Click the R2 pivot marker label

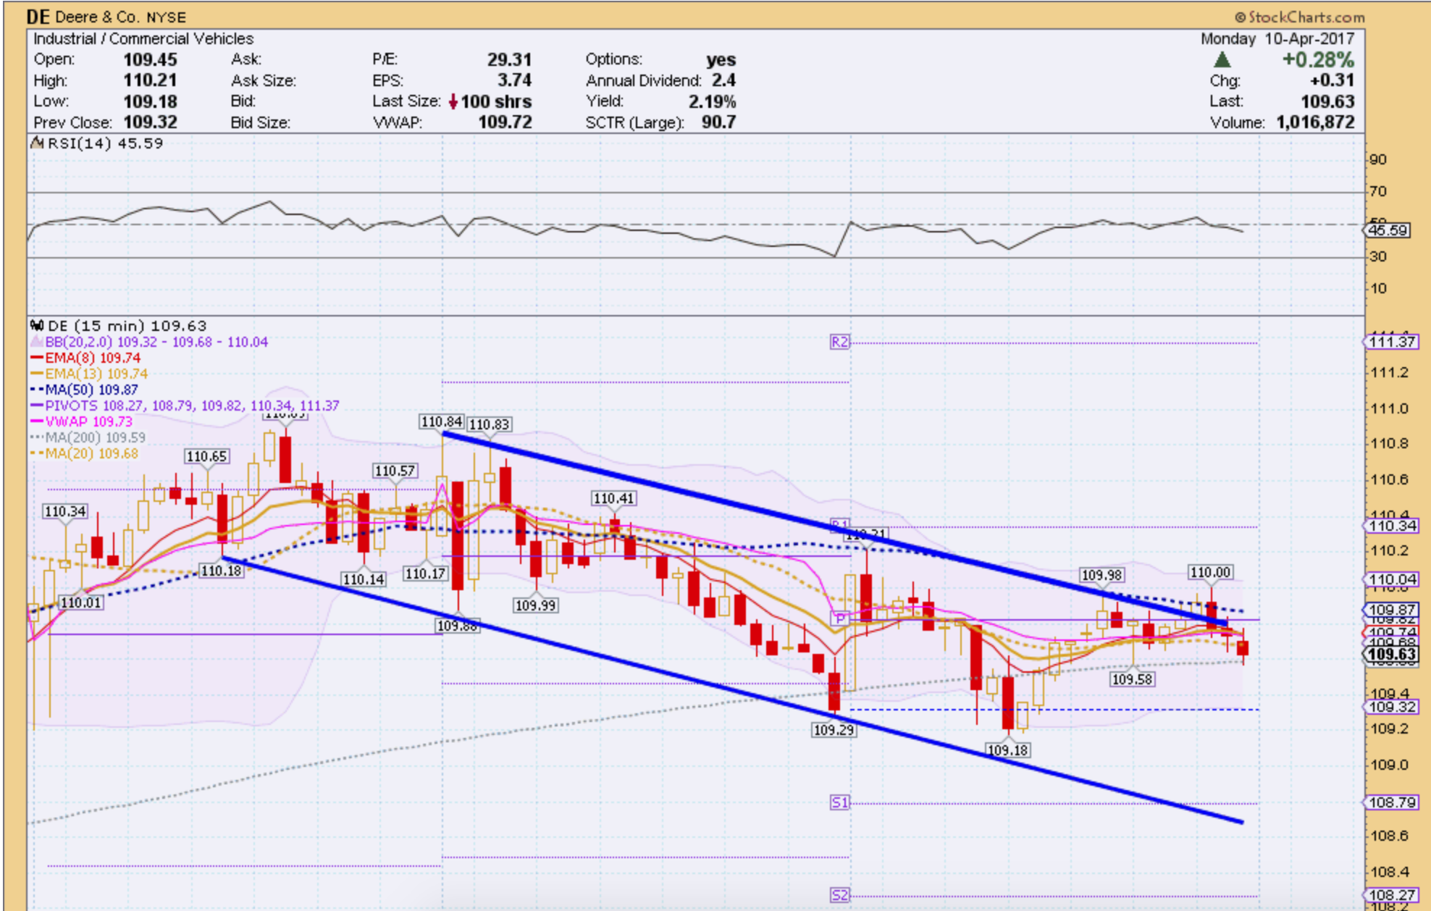(x=839, y=342)
